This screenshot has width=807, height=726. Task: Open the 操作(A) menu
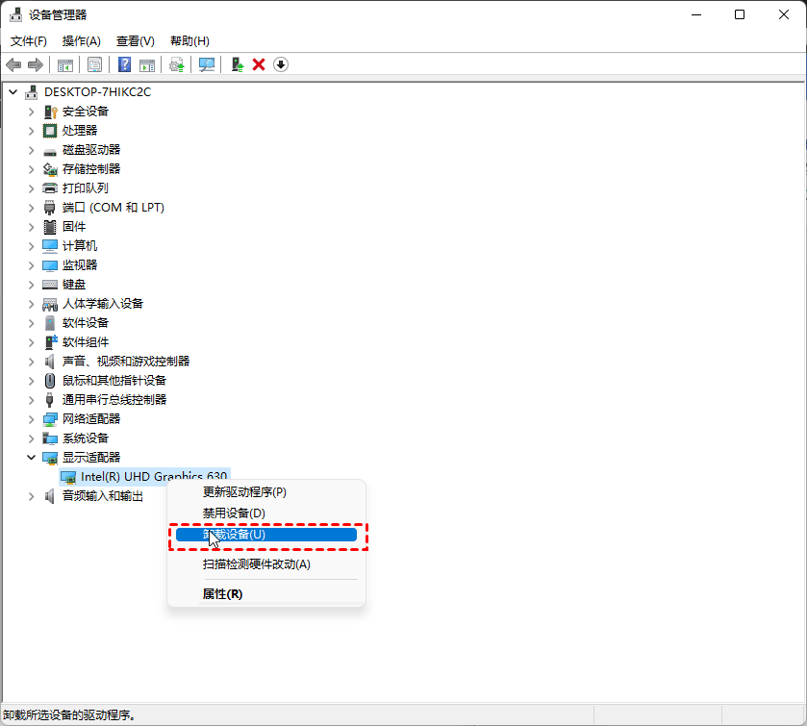tap(81, 41)
